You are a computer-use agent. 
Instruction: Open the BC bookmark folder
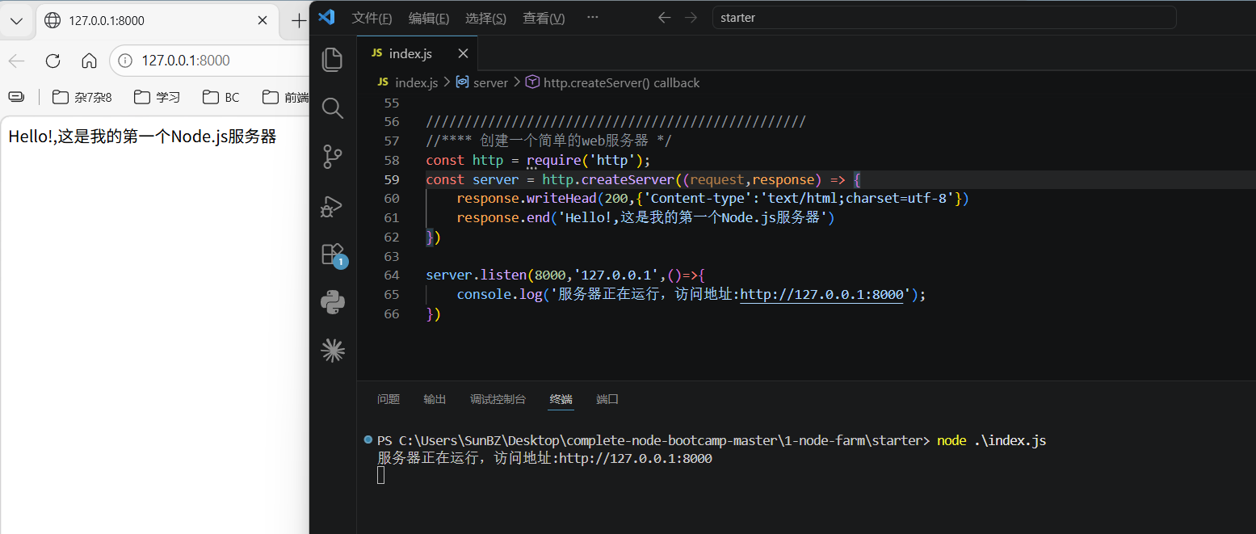click(221, 97)
